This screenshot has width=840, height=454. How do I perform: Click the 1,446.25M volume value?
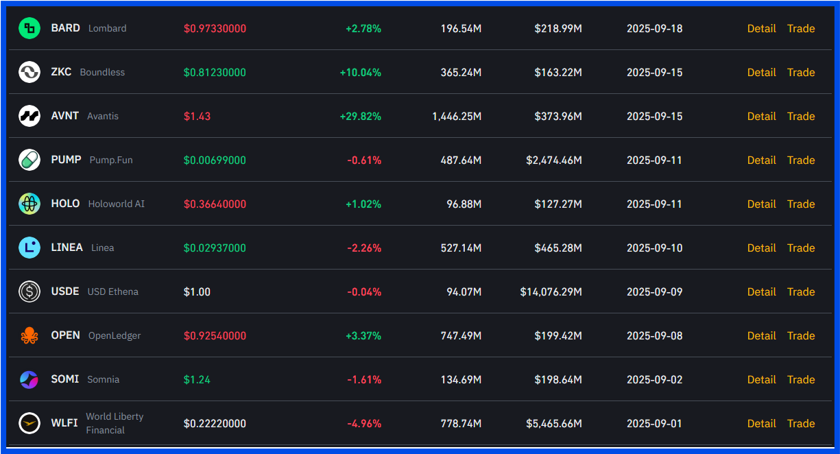pyautogui.click(x=457, y=117)
